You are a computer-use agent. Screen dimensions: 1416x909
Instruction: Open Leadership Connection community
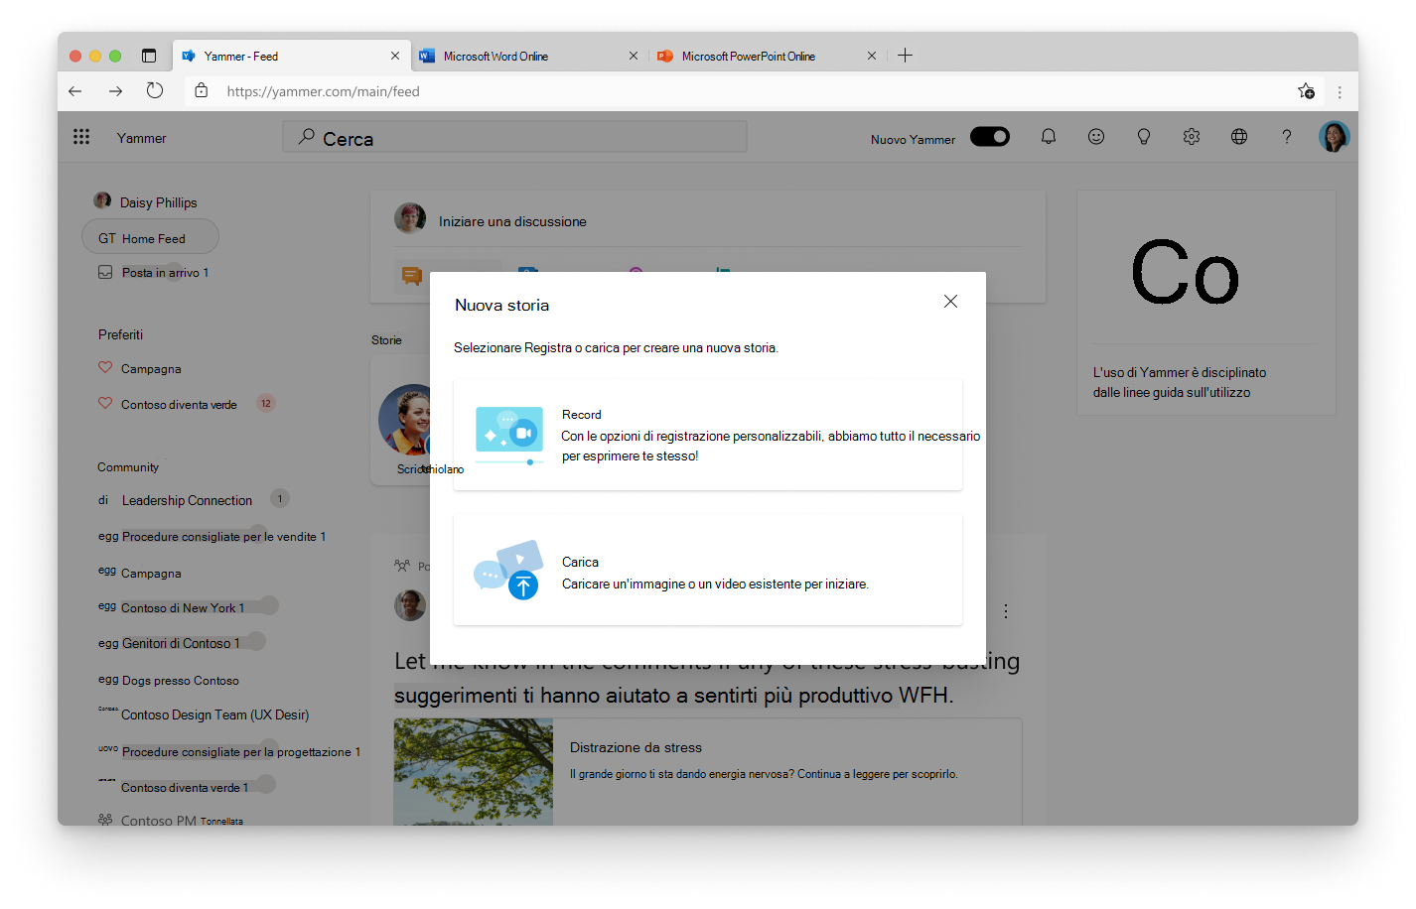click(187, 501)
